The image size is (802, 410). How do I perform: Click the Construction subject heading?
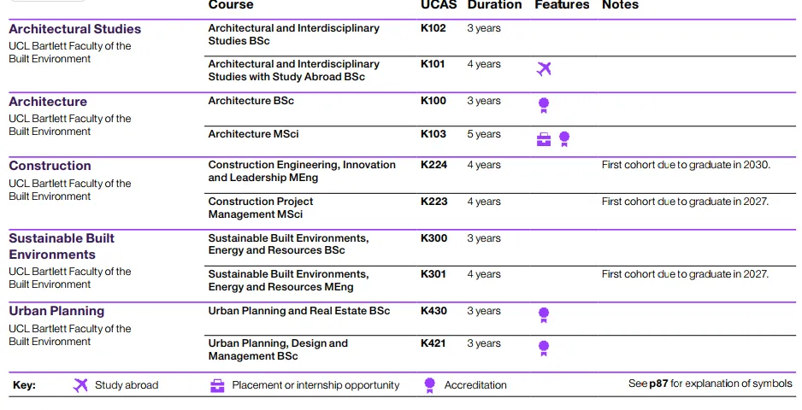coord(50,166)
